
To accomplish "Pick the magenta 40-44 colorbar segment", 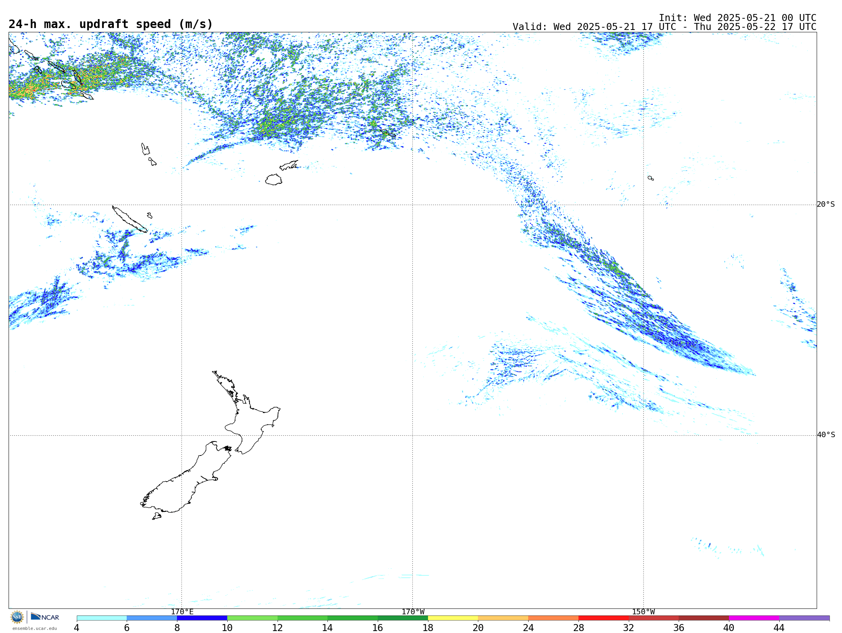I will pos(754,618).
